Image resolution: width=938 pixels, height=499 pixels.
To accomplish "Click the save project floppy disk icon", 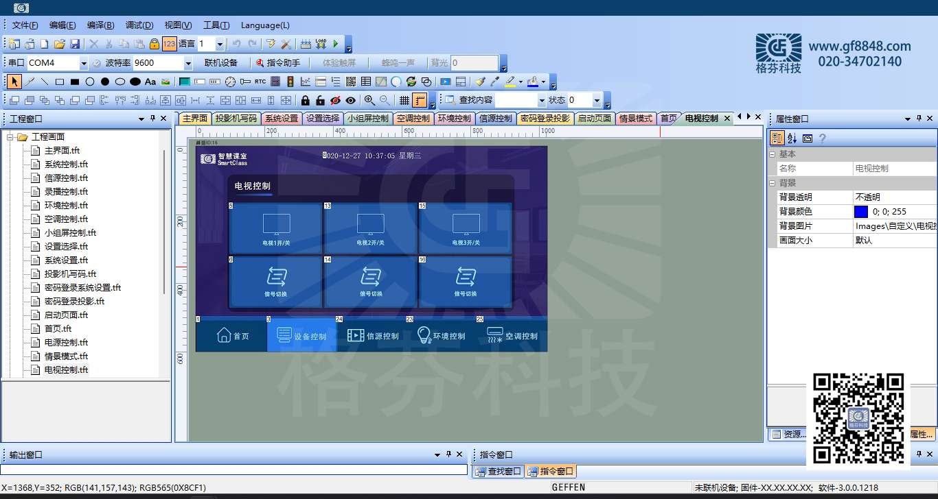I will (x=75, y=44).
